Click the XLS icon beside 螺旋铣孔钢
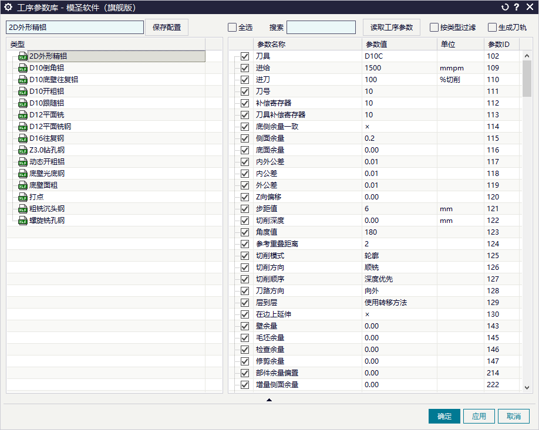The height and width of the screenshot is (430, 539). pos(23,221)
